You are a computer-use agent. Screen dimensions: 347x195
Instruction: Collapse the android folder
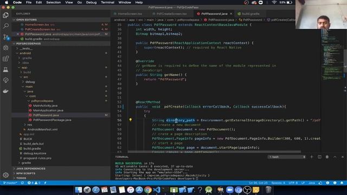point(25,53)
